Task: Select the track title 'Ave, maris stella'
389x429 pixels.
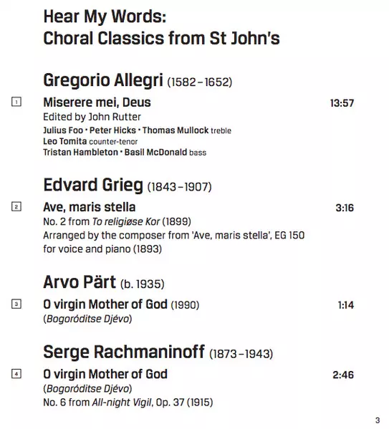Action: click(x=90, y=207)
